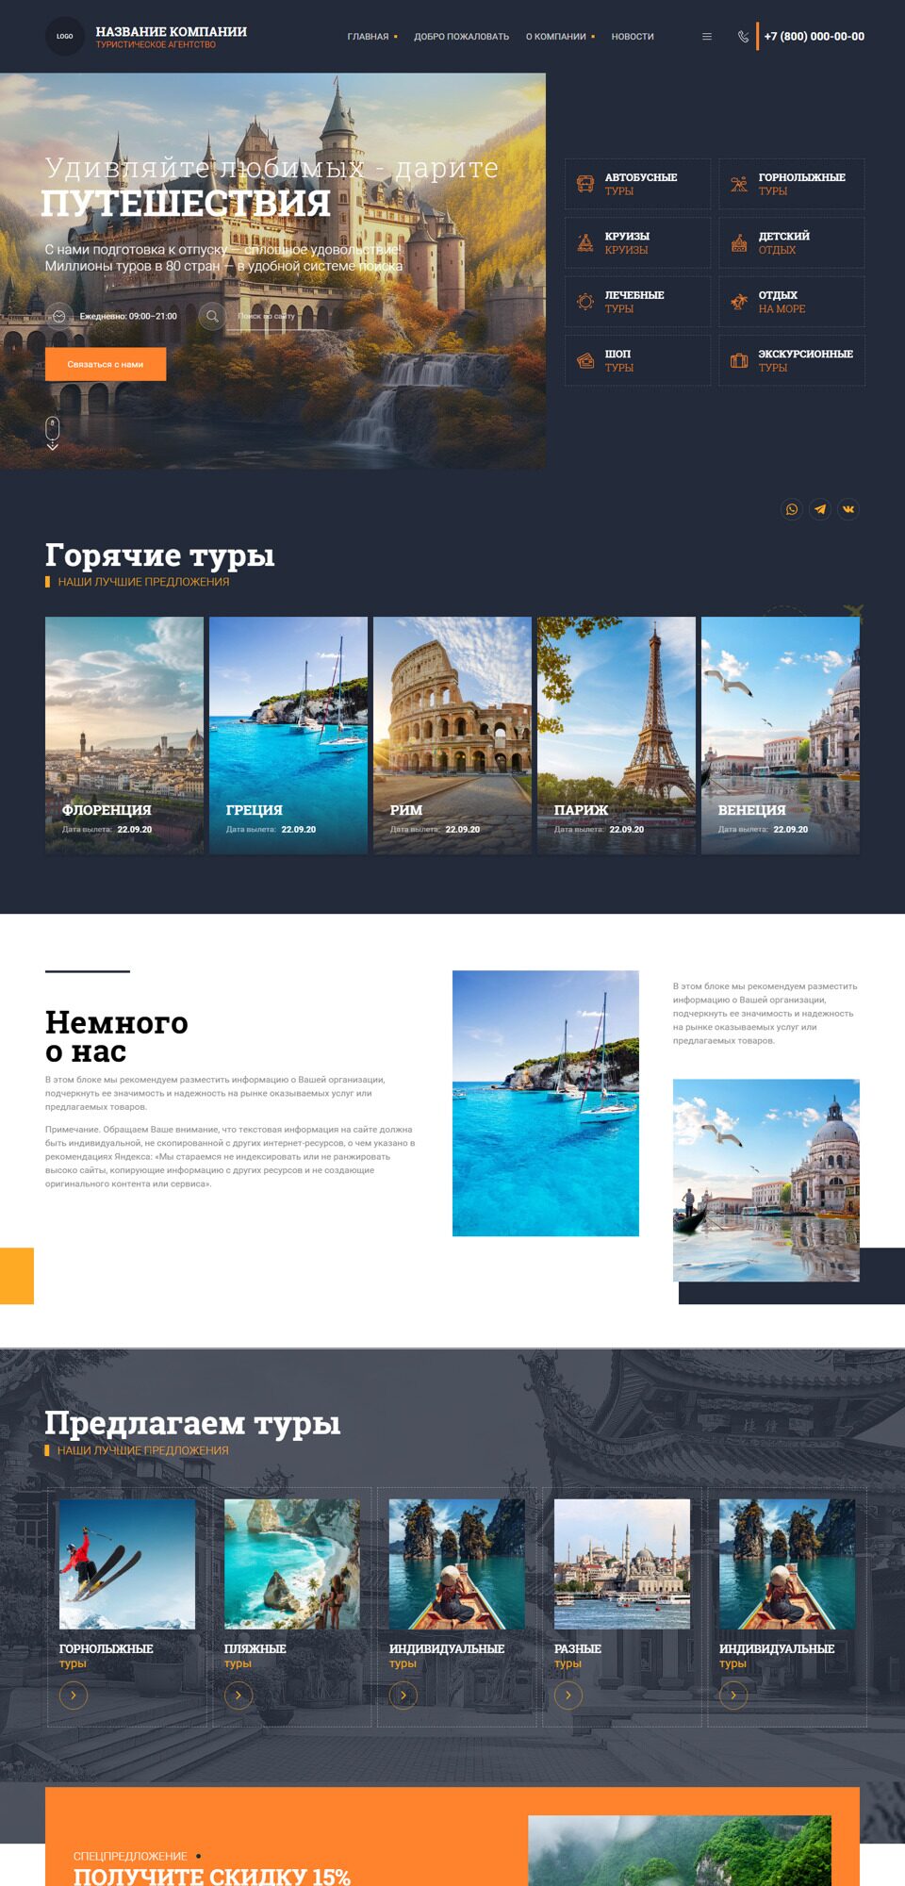This screenshot has width=905, height=1886.
Task: Click the palm tree icon for Отдых на море
Action: point(739,302)
